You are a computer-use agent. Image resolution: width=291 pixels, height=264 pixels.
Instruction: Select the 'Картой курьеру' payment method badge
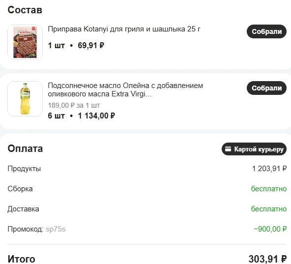[254, 149]
